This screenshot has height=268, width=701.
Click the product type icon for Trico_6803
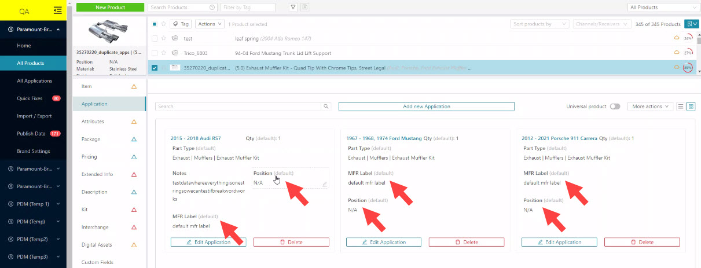point(174,53)
